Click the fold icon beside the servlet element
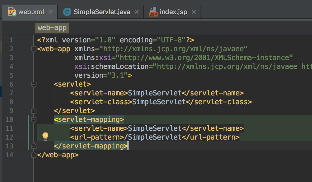Screen dimensions: 312x182 [33, 84]
